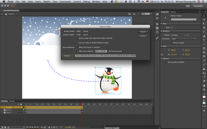Select the Line tool
207x129 pixels.
click(x=204, y=44)
